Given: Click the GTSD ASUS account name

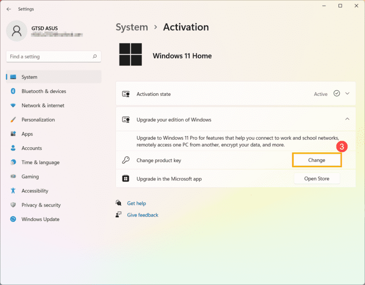Looking at the screenshot, I should [x=45, y=28].
